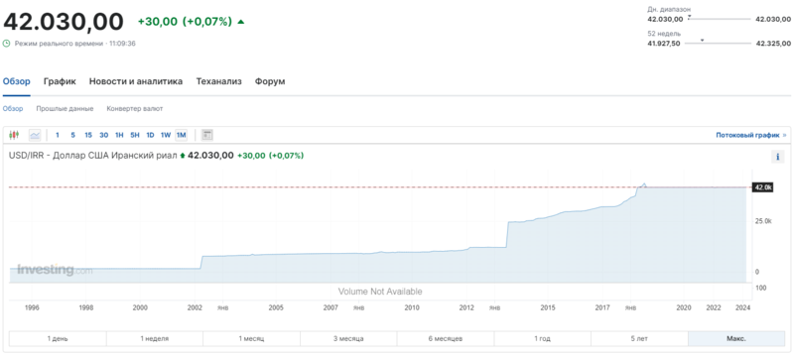794x358 pixels.
Task: Open the news calendar icon in chart toolbar
Action: (207, 135)
